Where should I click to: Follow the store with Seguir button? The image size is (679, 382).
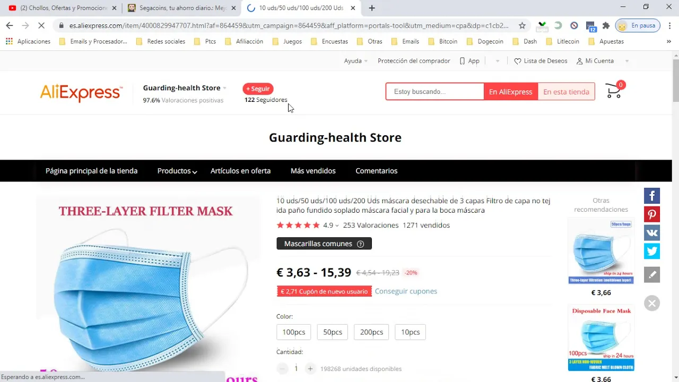tap(258, 89)
